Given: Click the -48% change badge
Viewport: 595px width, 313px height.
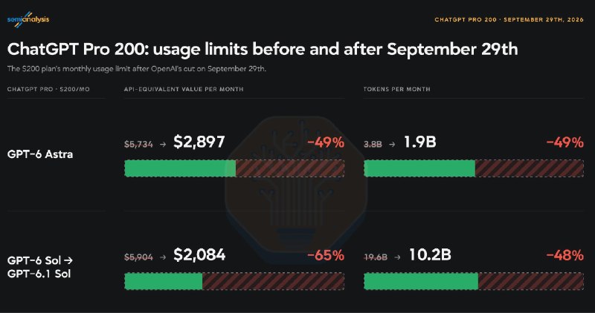Looking at the screenshot, I should [x=565, y=255].
